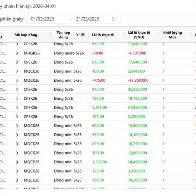This screenshot has width=196, height=196.
Task: Open column menu icon in Tên hợp đồng header
Action: (x=83, y=35)
